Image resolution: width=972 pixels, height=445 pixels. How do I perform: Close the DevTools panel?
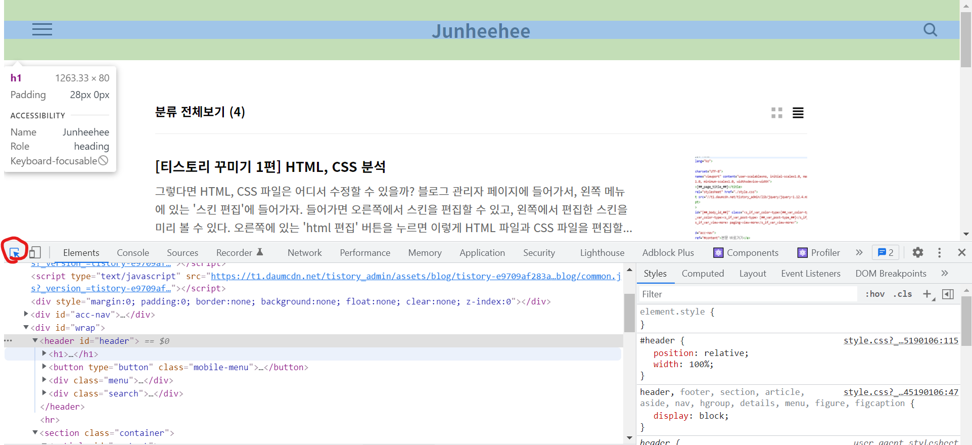tap(962, 252)
